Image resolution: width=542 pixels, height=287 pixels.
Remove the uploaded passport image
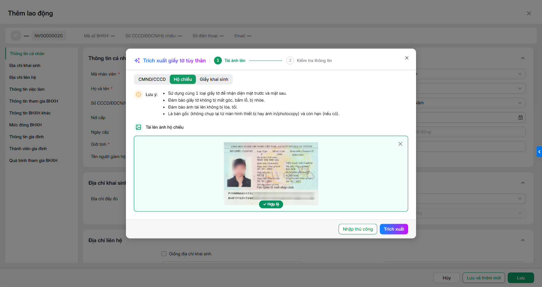pyautogui.click(x=400, y=144)
